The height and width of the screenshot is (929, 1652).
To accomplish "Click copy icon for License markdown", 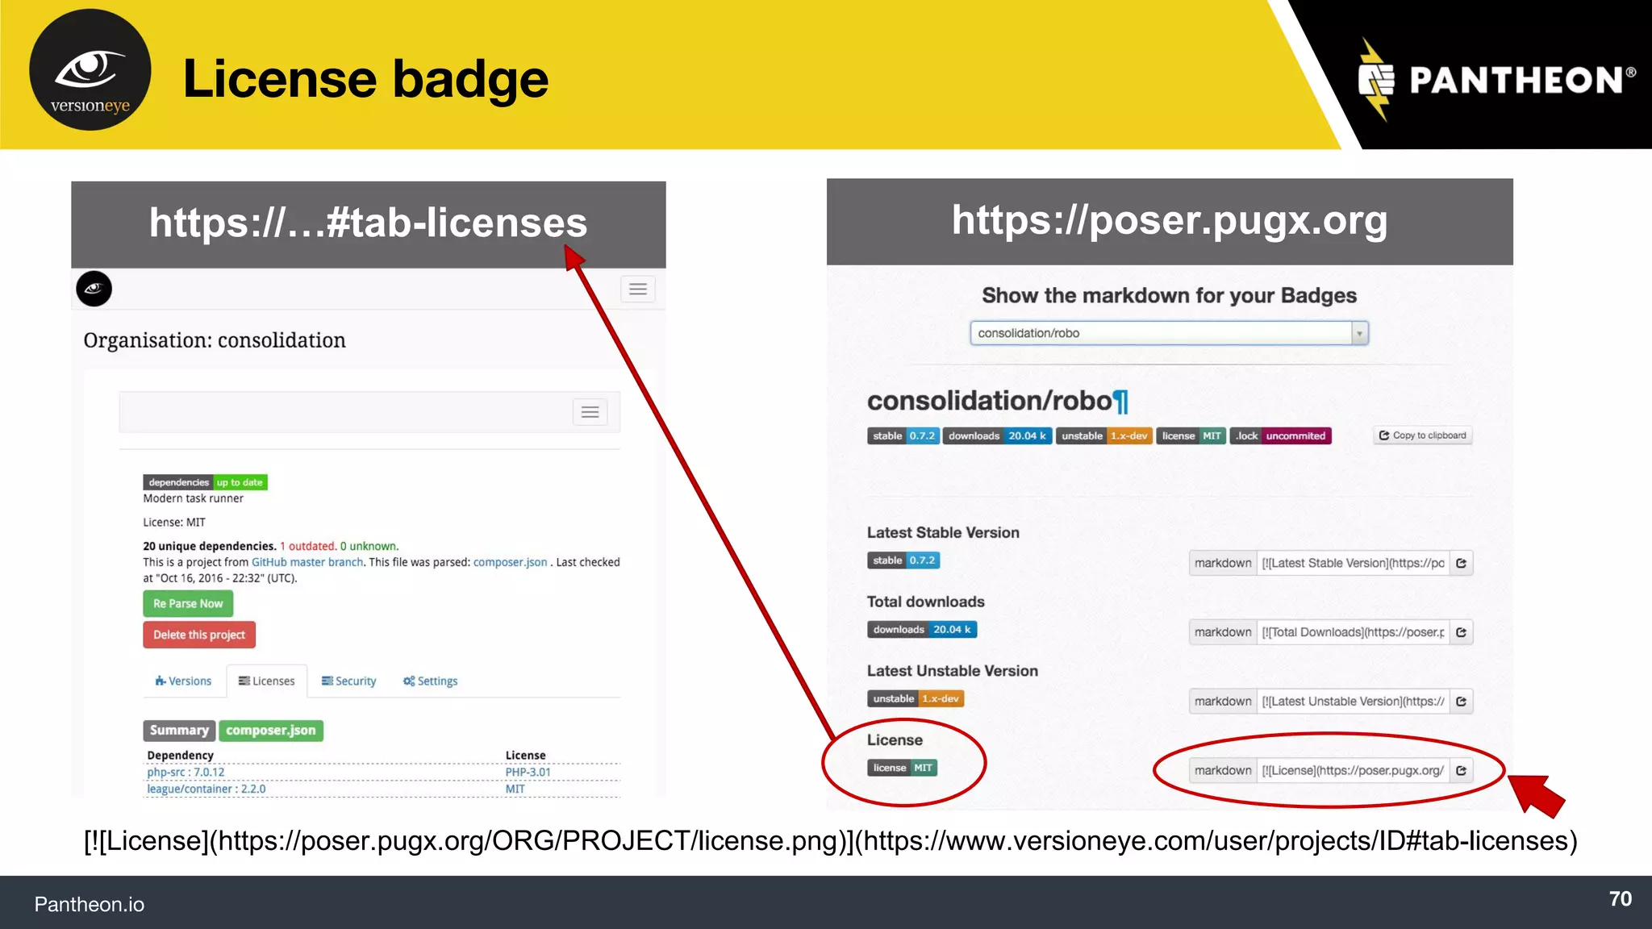I will (x=1462, y=771).
